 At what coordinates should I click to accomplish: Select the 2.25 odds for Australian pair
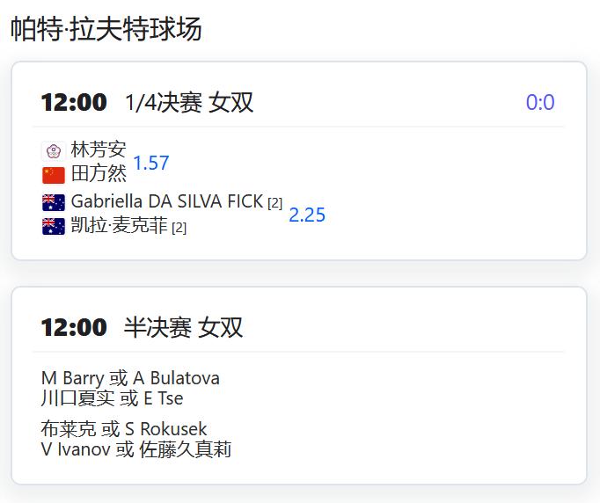pyautogui.click(x=307, y=215)
